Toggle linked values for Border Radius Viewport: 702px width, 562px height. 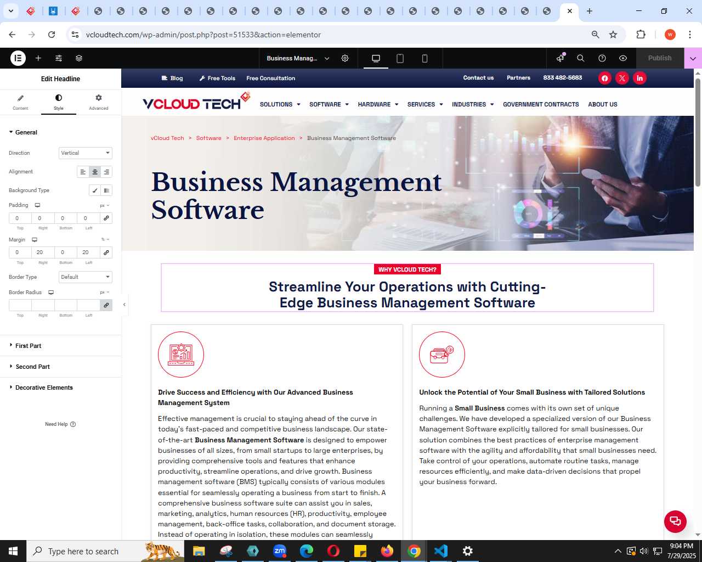tap(106, 305)
